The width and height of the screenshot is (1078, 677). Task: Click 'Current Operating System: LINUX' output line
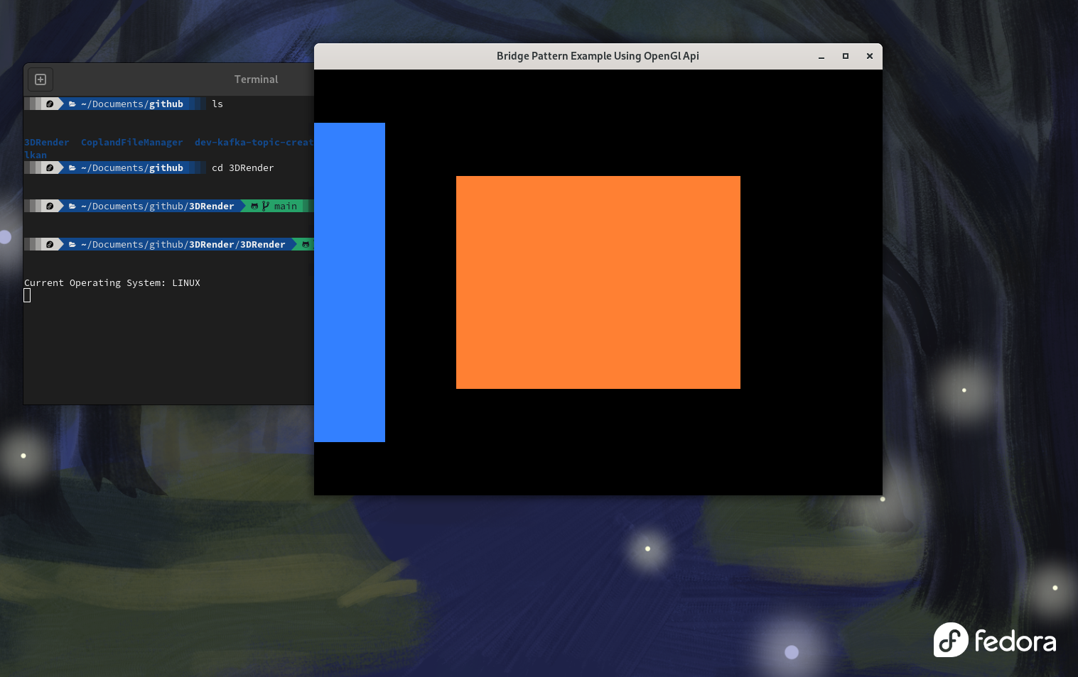(112, 283)
